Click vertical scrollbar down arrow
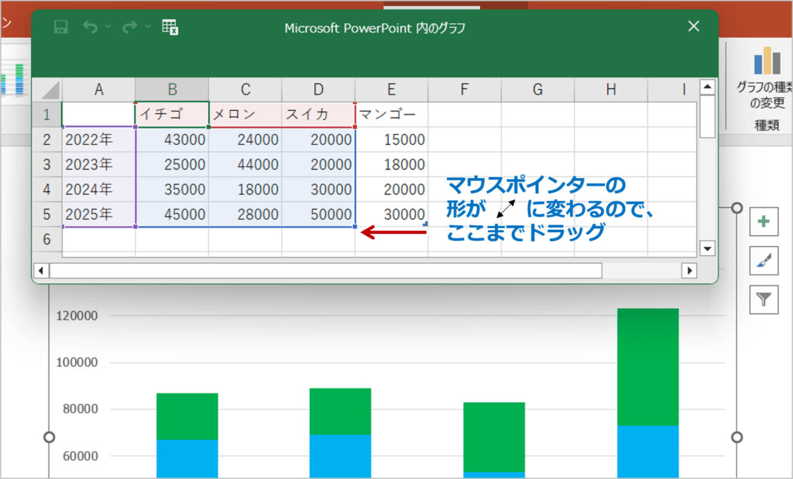The height and width of the screenshot is (479, 793). tap(707, 248)
